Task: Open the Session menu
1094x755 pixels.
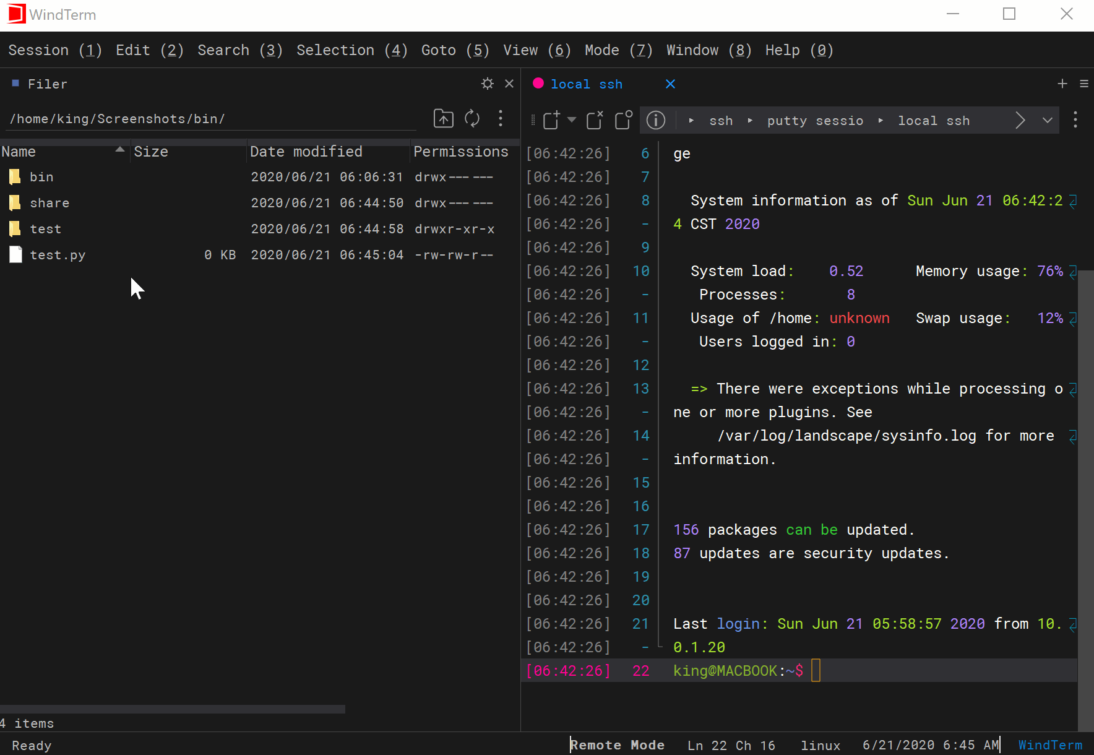Action: (x=55, y=50)
